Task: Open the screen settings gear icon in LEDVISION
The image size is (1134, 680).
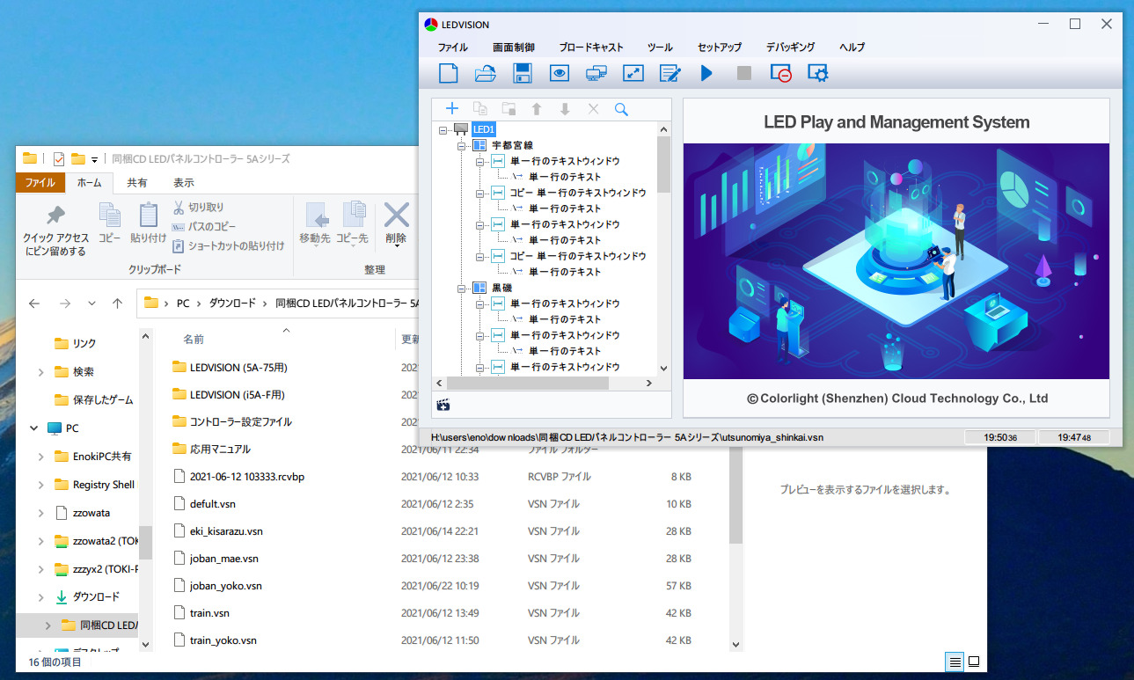Action: pos(818,74)
